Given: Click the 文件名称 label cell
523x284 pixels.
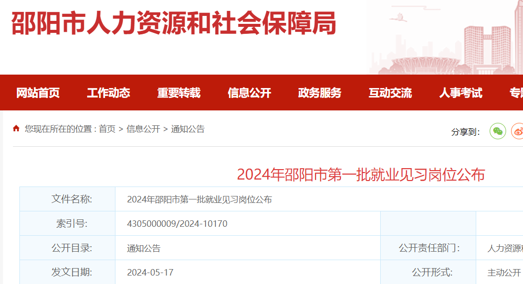Looking at the screenshot, I should (67, 199).
